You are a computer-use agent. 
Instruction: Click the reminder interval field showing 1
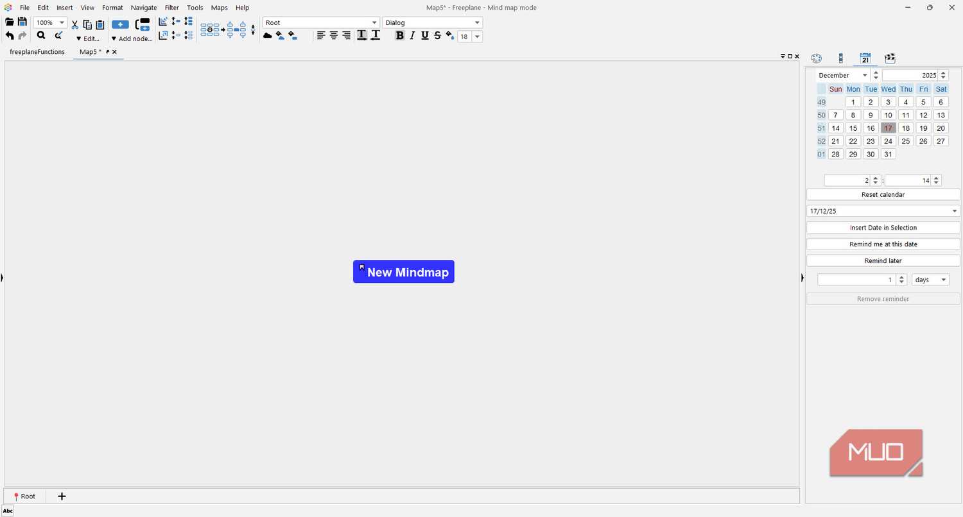(857, 280)
